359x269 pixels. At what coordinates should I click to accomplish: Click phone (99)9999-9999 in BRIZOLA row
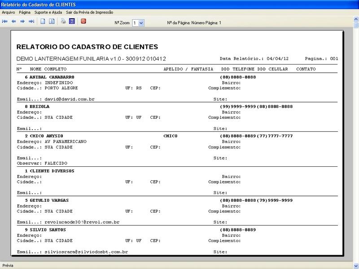(238, 107)
